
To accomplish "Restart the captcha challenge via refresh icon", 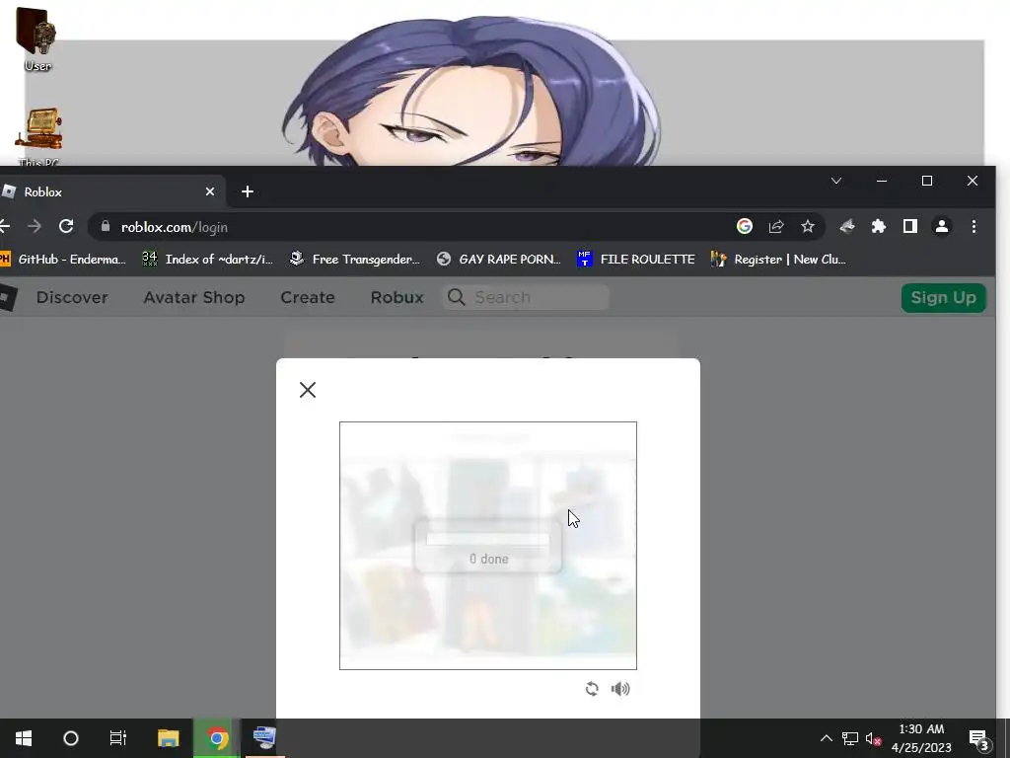I will click(x=592, y=689).
